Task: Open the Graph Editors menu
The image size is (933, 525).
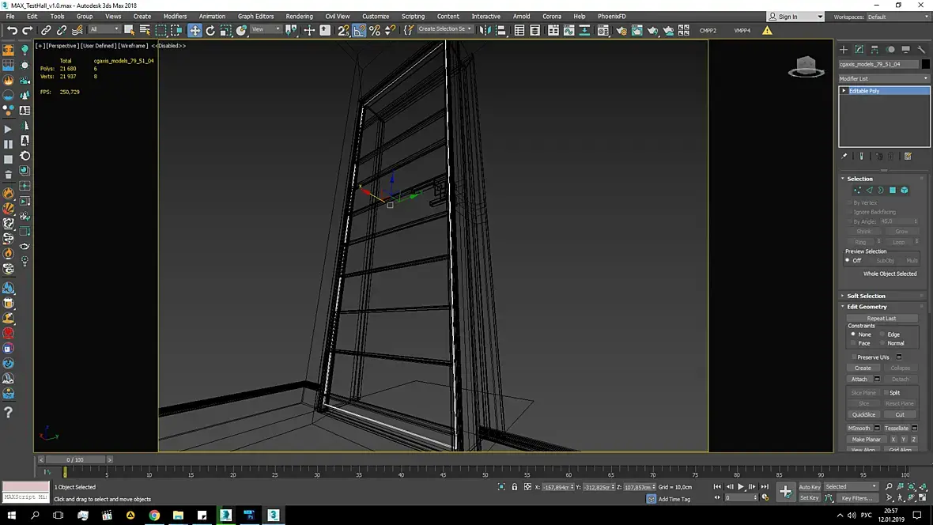Action: [255, 16]
